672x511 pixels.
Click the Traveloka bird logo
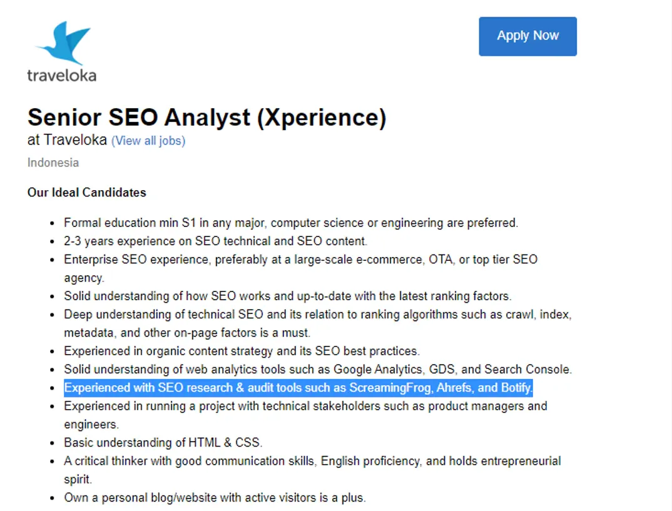[63, 44]
